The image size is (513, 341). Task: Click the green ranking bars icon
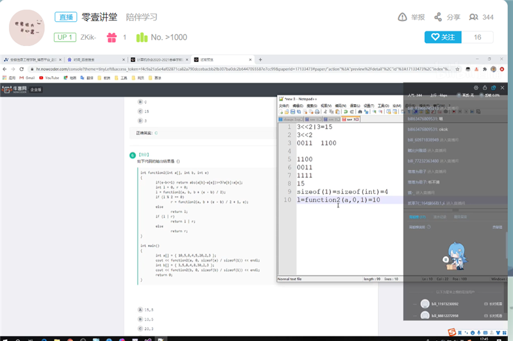click(142, 38)
